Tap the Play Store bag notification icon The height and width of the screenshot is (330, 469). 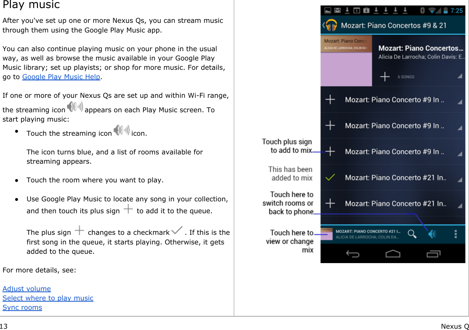[x=366, y=11]
